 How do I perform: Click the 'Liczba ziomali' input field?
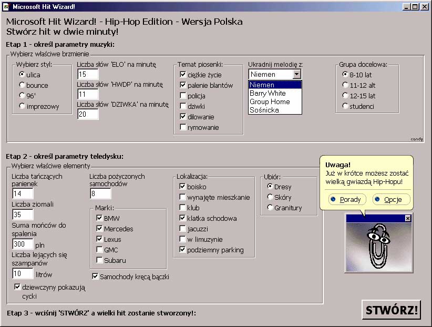pyautogui.click(x=23, y=214)
